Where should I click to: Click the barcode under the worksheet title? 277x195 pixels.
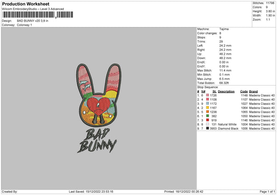pyautogui.click(x=38, y=15)
